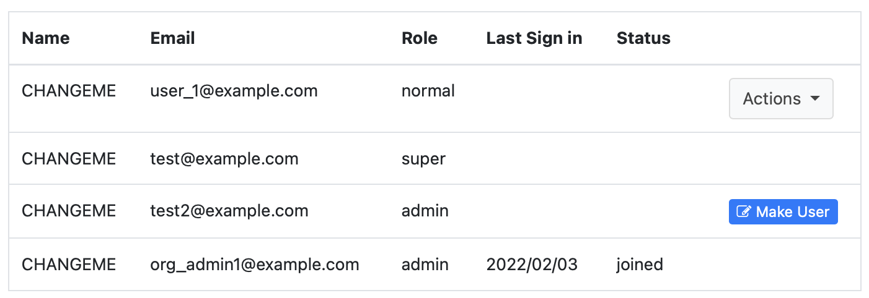Click the 'super' role cell
This screenshot has width=869, height=298.
[x=423, y=159]
